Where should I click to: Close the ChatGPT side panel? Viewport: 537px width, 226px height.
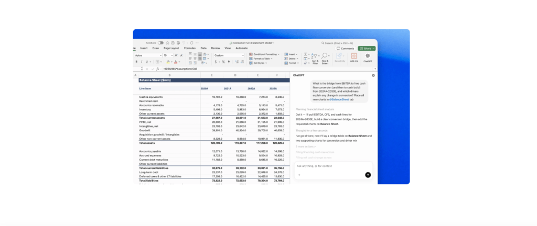373,75
